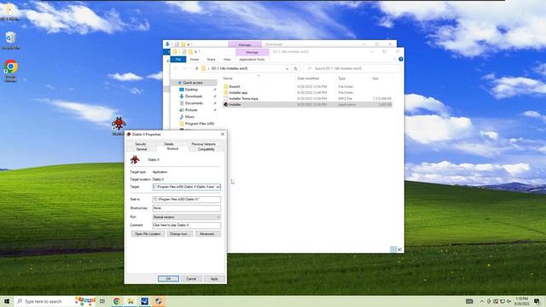
Task: Open the View ribbon tab in Explorer
Action: [227, 60]
